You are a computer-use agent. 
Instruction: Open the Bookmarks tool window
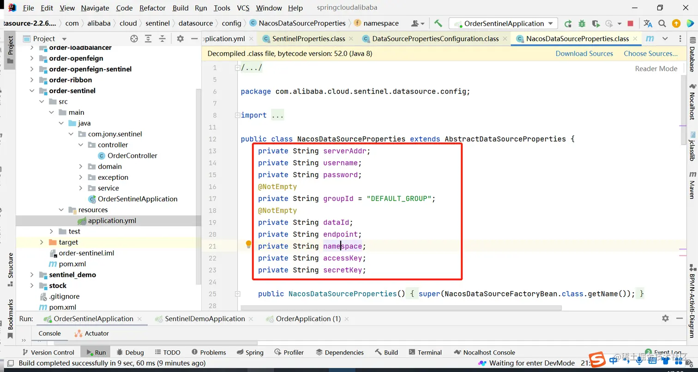pyautogui.click(x=10, y=318)
